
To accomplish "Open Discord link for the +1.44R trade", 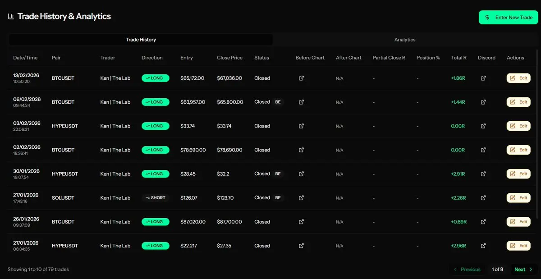I will 483,102.
